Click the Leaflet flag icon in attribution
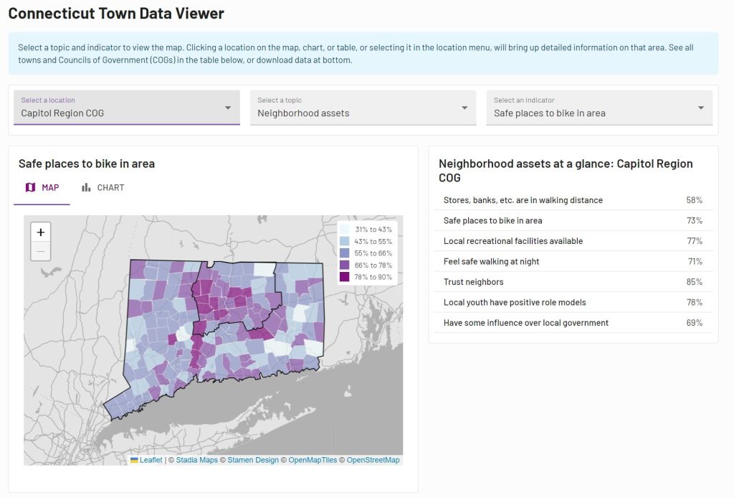The image size is (734, 498). [134, 460]
